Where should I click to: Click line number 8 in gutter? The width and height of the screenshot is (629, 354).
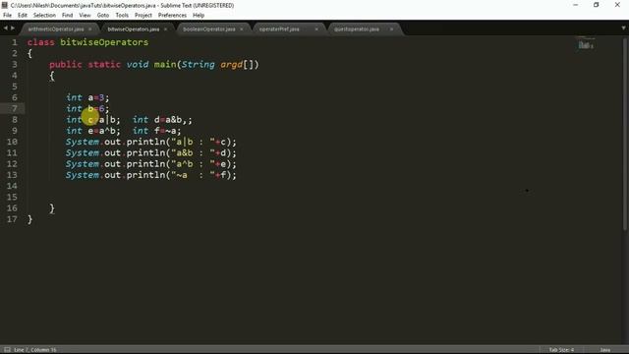tap(15, 120)
